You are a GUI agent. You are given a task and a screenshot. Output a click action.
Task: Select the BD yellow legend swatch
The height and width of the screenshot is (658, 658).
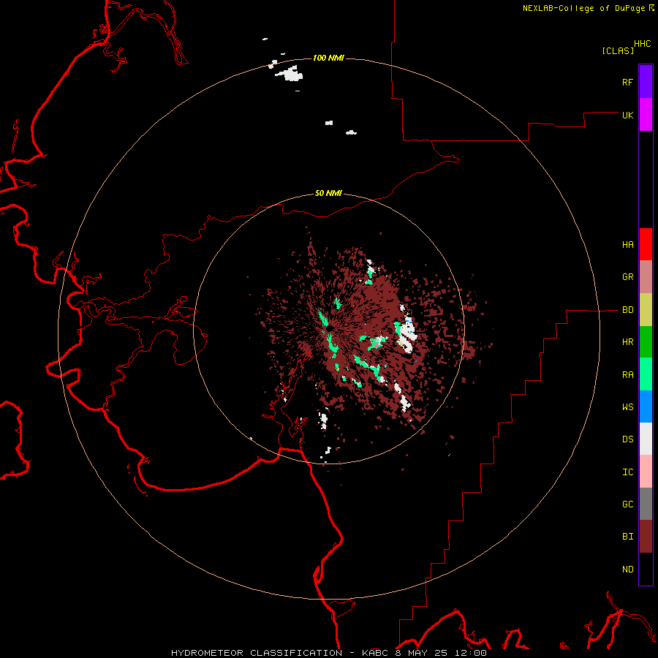(646, 310)
